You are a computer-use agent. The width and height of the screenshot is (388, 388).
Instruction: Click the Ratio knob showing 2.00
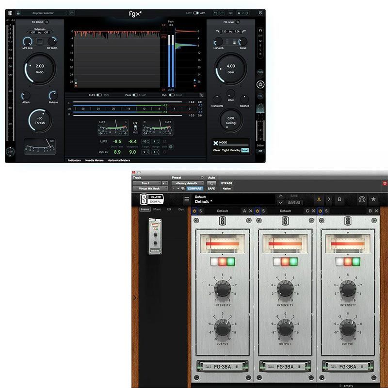[40, 69]
